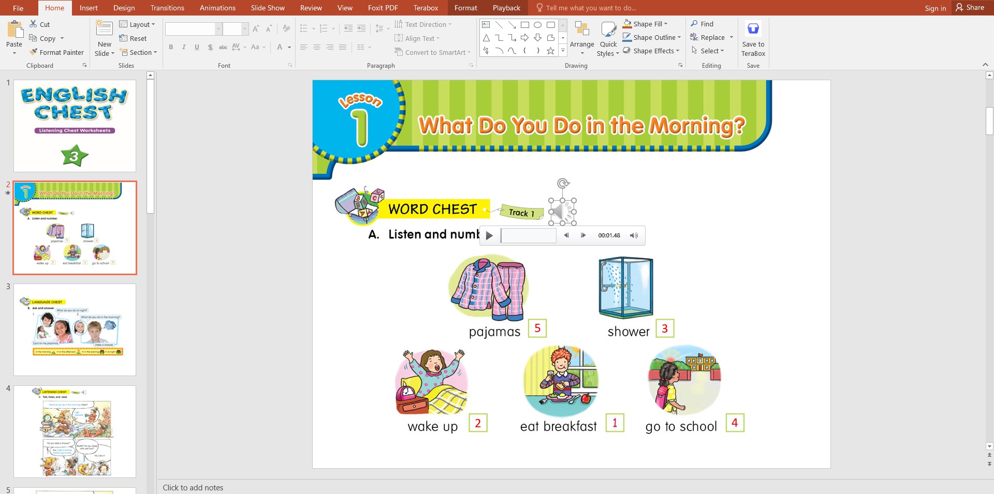The width and height of the screenshot is (994, 494).
Task: Open the Slide Show tab
Action: [267, 8]
